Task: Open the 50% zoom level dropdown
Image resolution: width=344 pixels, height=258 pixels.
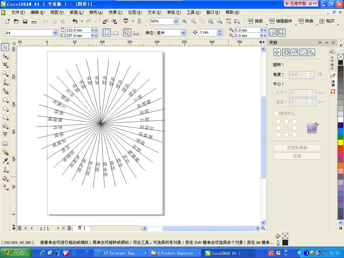Action: pos(175,21)
